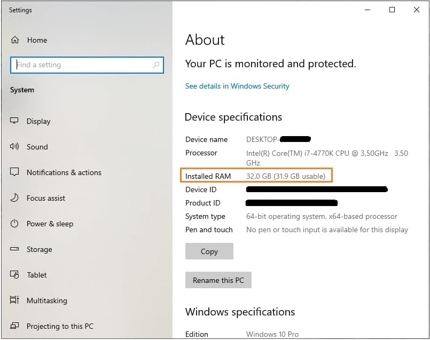Open See details in Windows Security
430x340 pixels.
(x=237, y=86)
